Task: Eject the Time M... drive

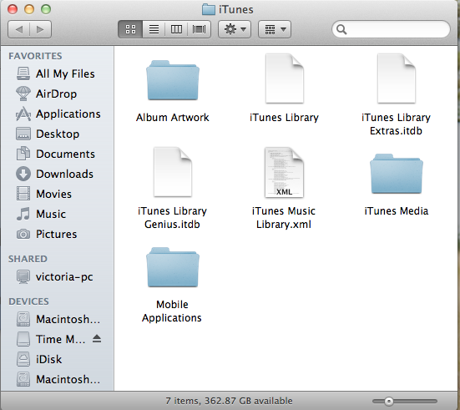Action: tap(97, 339)
